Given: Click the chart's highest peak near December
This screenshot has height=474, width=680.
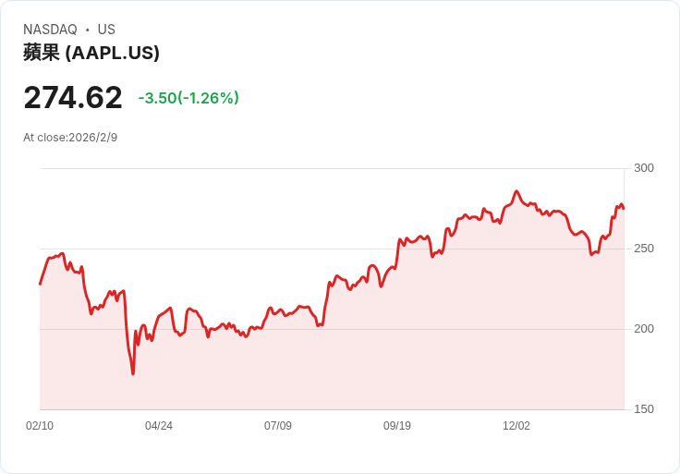Looking at the screenshot, I should point(516,191).
